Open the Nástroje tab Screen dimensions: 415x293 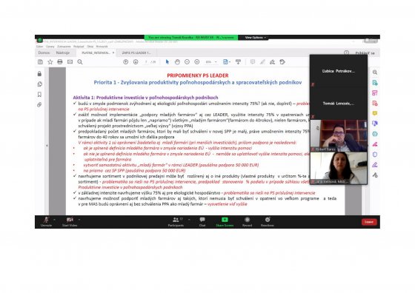(63, 53)
